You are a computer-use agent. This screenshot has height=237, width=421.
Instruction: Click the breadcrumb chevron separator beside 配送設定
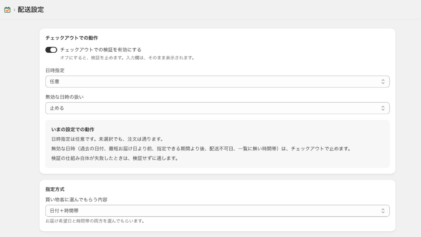click(x=14, y=10)
